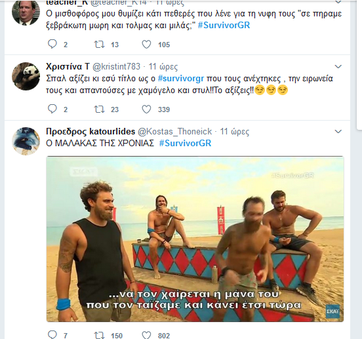This screenshot has width=362, height=339.
Task: Open options chevron on Προεδρος katourlides' tweet
Action: [x=338, y=132]
